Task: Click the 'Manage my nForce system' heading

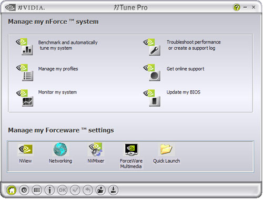Action: [53, 22]
